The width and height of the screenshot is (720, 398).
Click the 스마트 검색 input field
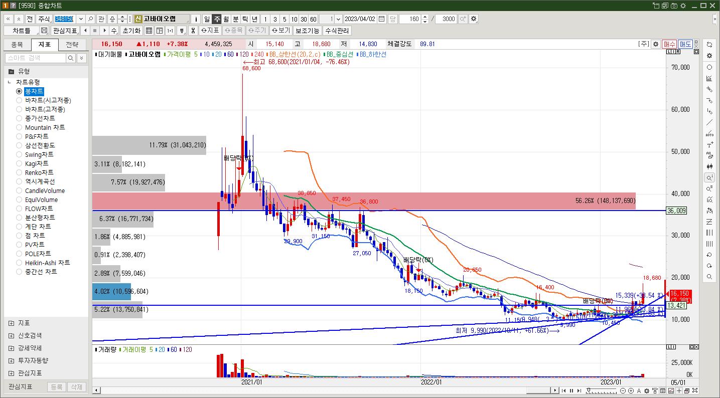click(36, 58)
